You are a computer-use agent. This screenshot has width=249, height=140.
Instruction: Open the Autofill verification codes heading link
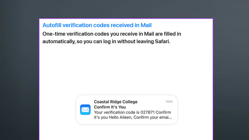pos(97,25)
